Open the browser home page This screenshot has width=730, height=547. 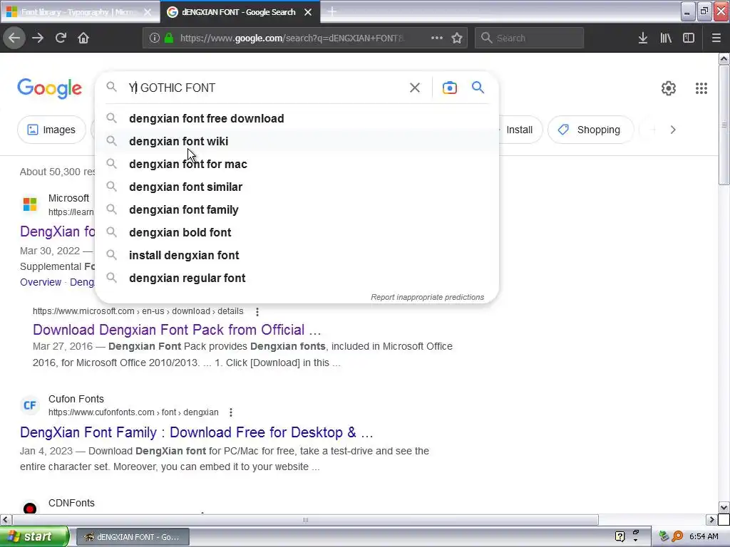(x=83, y=38)
